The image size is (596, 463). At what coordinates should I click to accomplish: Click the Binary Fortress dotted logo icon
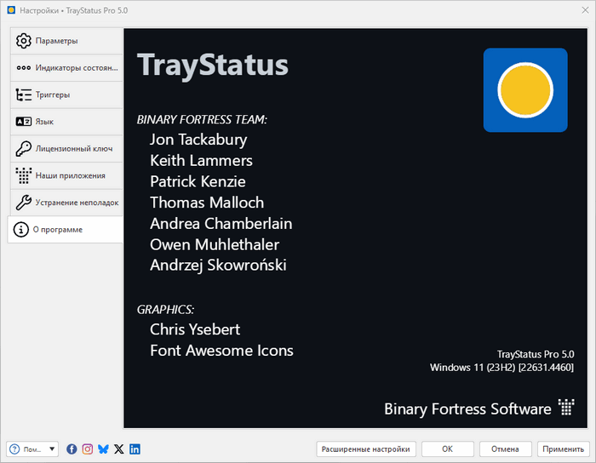pyautogui.click(x=566, y=408)
